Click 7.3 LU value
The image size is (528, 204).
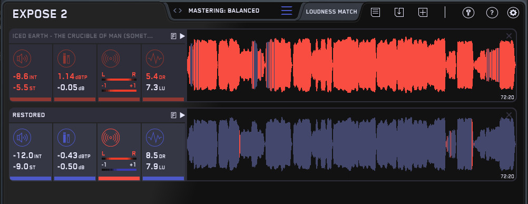(x=155, y=88)
